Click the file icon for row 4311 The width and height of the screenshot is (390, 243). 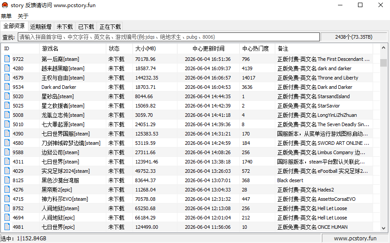[7, 162]
